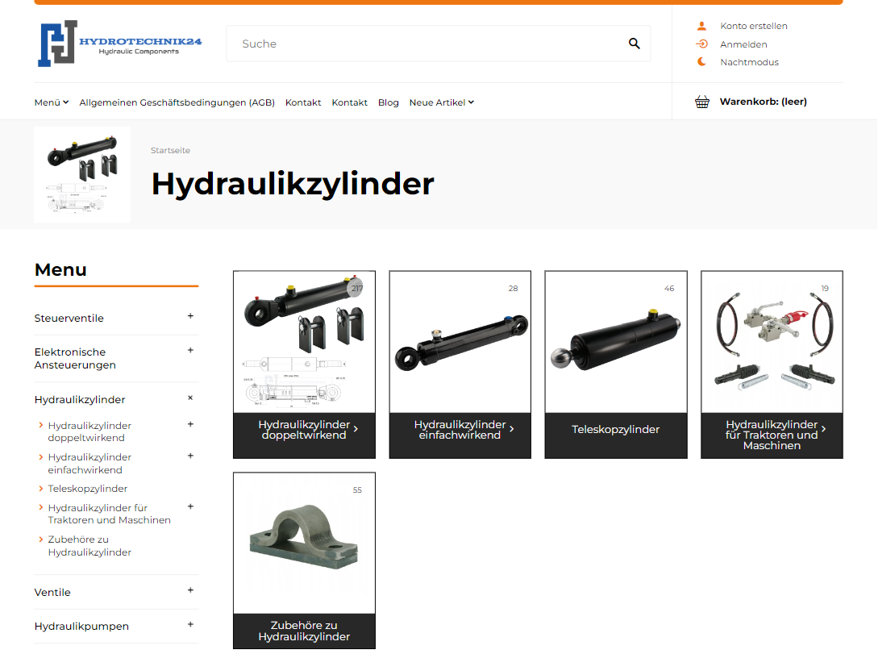Viewport: 878px width, 654px height.
Task: Open Teleskopzylinder sidebar link
Action: pyautogui.click(x=87, y=488)
